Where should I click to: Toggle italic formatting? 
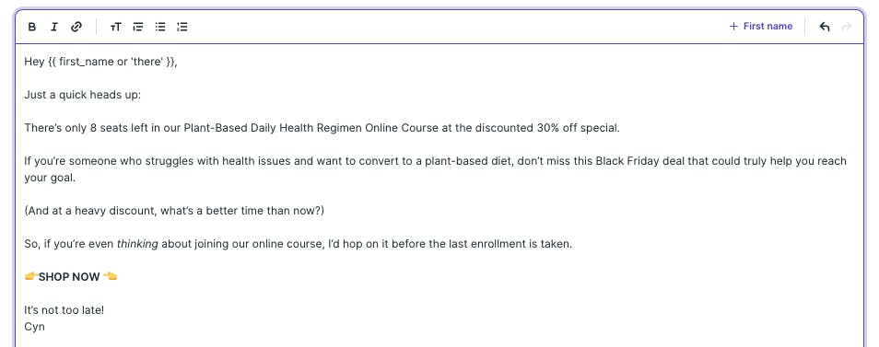click(53, 27)
